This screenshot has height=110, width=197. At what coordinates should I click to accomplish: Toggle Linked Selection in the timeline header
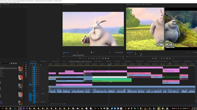[x=36, y=65]
